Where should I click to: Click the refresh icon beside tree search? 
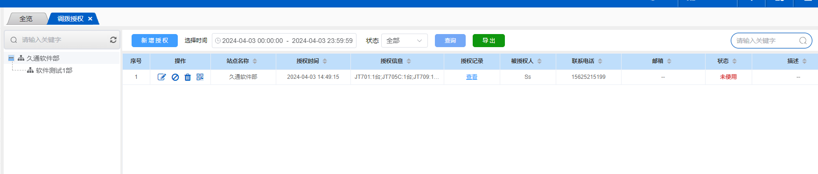[x=113, y=40]
